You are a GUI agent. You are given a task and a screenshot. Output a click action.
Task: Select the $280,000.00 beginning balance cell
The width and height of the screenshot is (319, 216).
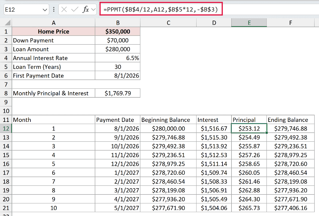[x=168, y=128]
